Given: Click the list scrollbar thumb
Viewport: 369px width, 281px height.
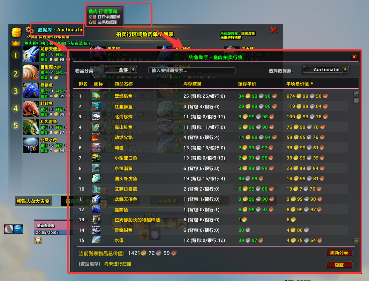Looking at the screenshot, I should coord(356,101).
